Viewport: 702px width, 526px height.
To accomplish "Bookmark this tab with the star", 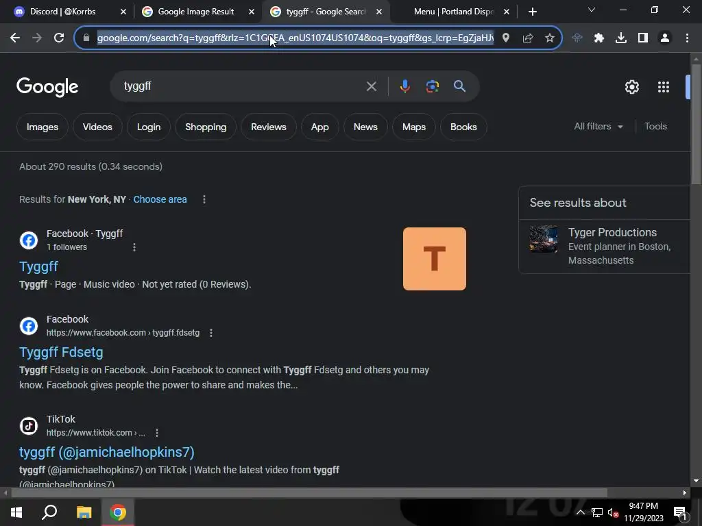I will (x=550, y=38).
